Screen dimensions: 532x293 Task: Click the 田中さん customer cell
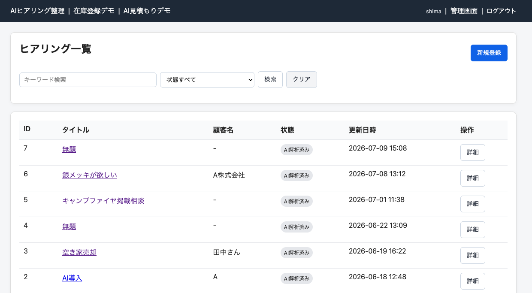pos(227,252)
